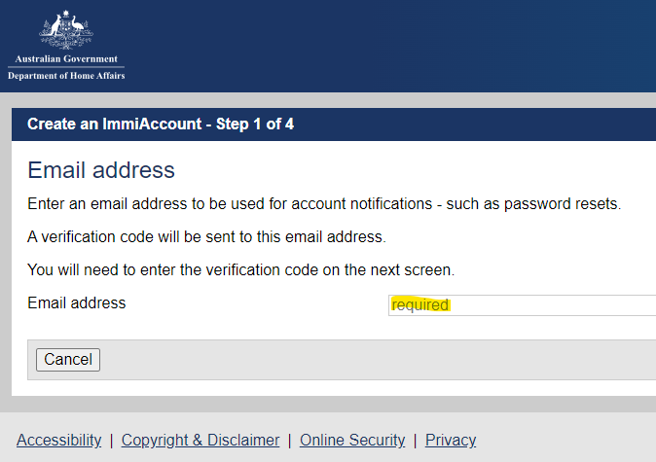Open the Copyright & Disclaimer link
Image resolution: width=656 pixels, height=462 pixels.
[200, 441]
